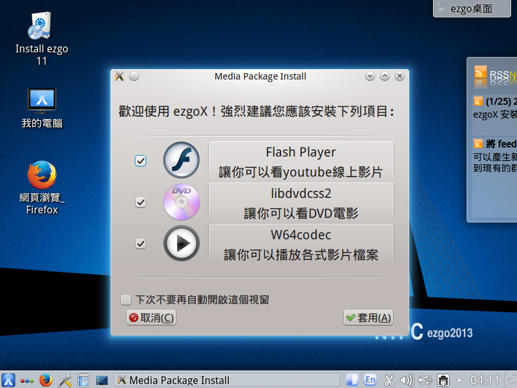The width and height of the screenshot is (517, 388).
Task: Expand the hidden system tray icons arrow
Action: (459, 380)
